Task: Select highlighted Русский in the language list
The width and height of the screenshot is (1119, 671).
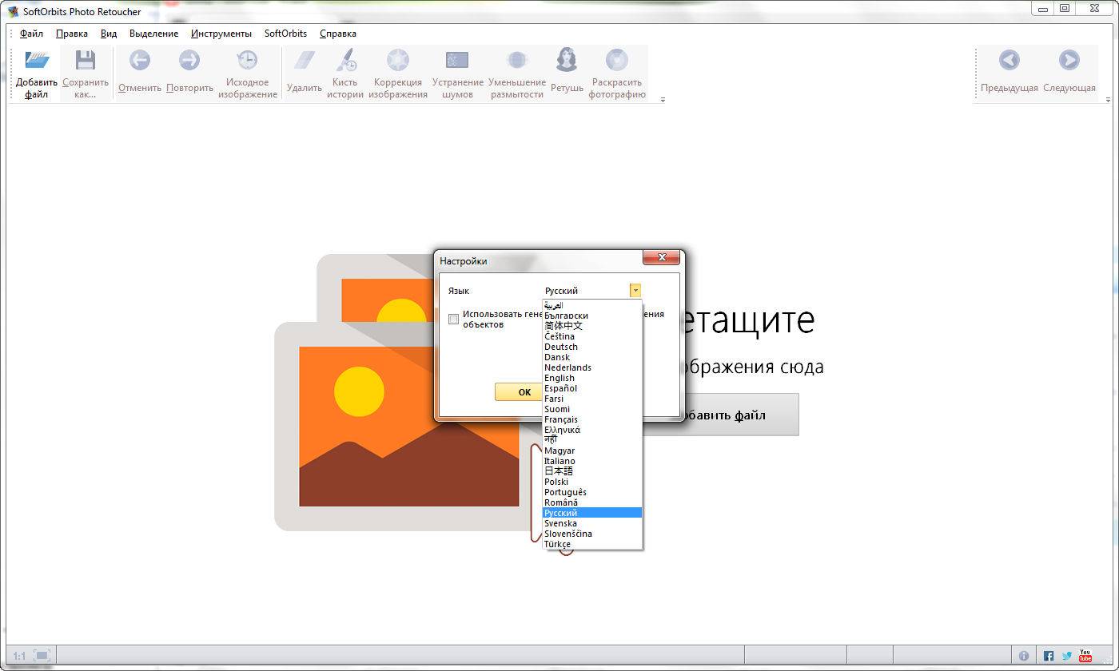Action: coord(592,513)
